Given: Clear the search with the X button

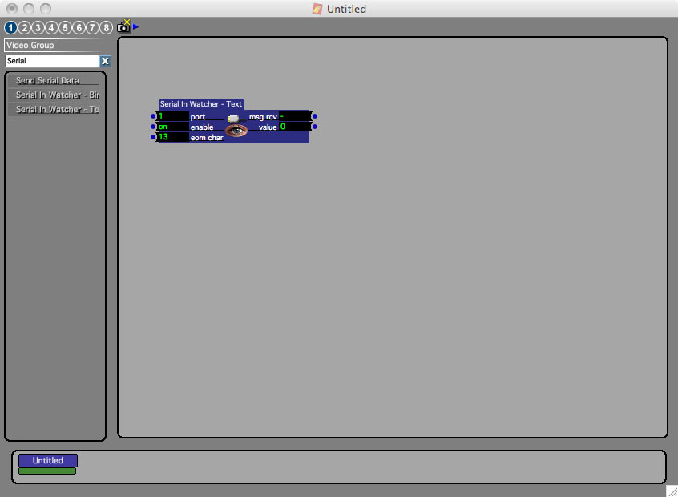Looking at the screenshot, I should coord(105,61).
